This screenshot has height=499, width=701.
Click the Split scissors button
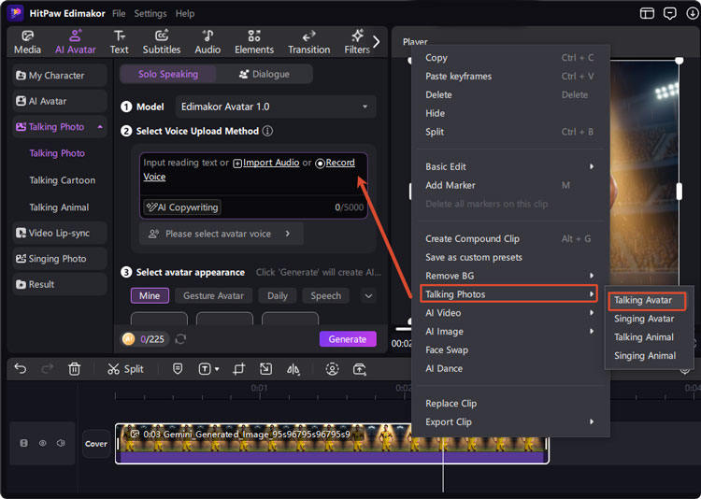(x=125, y=369)
